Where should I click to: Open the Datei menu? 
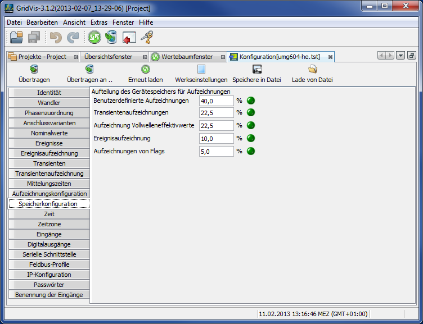(14, 22)
